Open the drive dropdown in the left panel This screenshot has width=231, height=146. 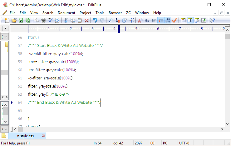[5, 37]
